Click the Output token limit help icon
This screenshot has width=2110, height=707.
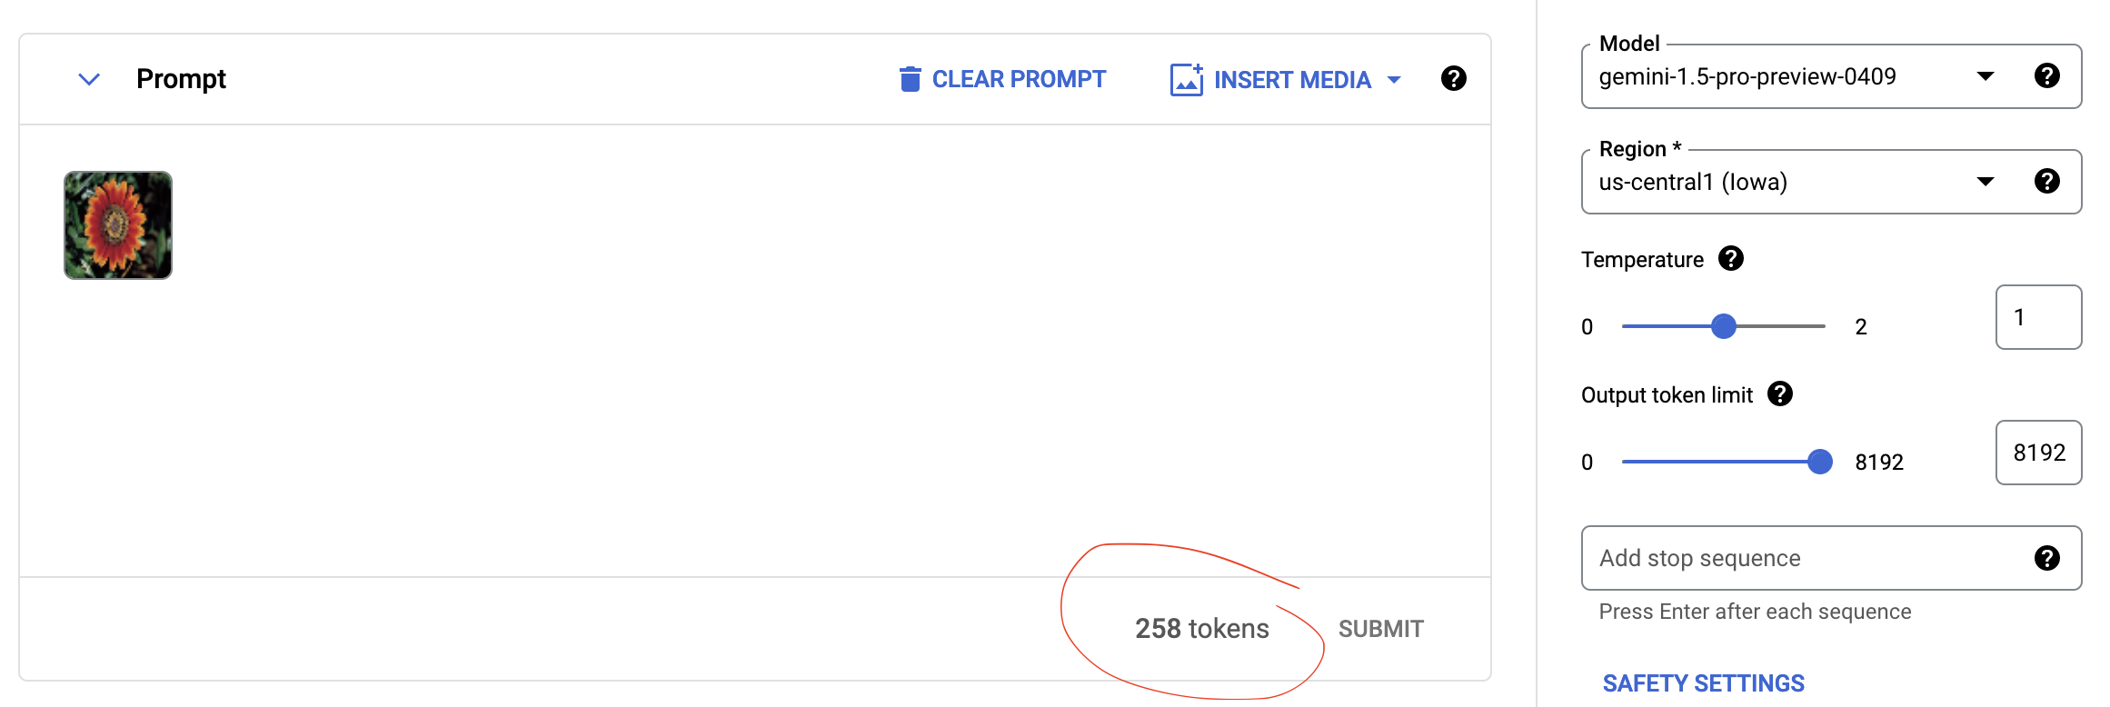(1779, 394)
